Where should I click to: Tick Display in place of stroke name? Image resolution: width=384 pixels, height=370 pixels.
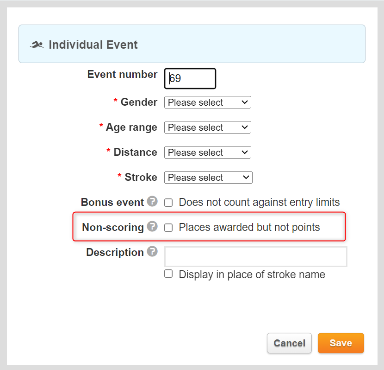click(x=169, y=274)
